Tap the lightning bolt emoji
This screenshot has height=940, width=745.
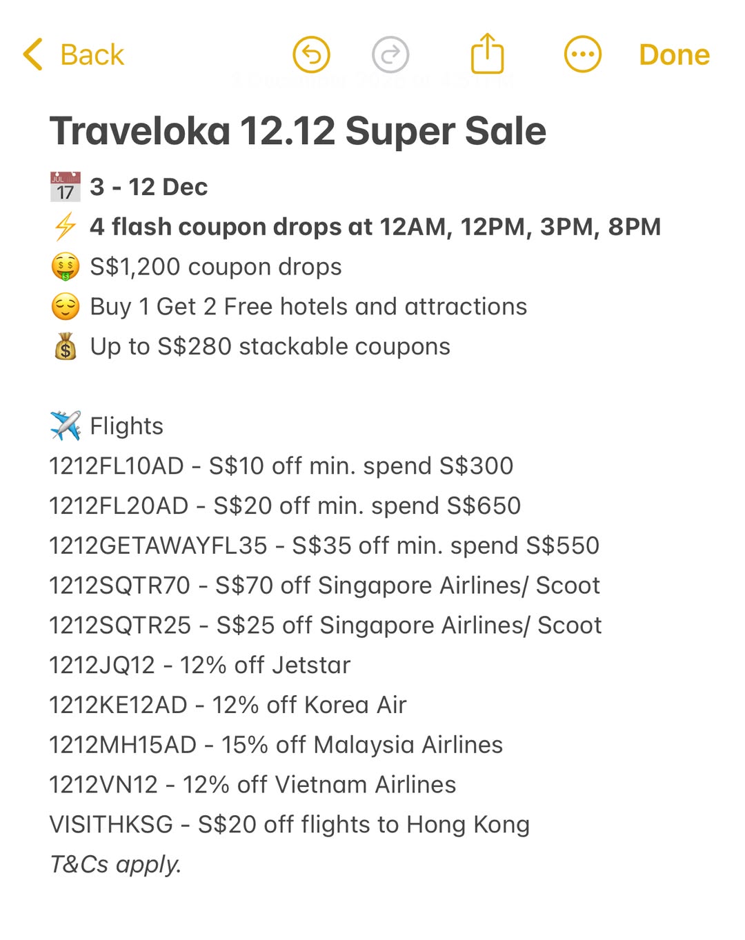(64, 226)
